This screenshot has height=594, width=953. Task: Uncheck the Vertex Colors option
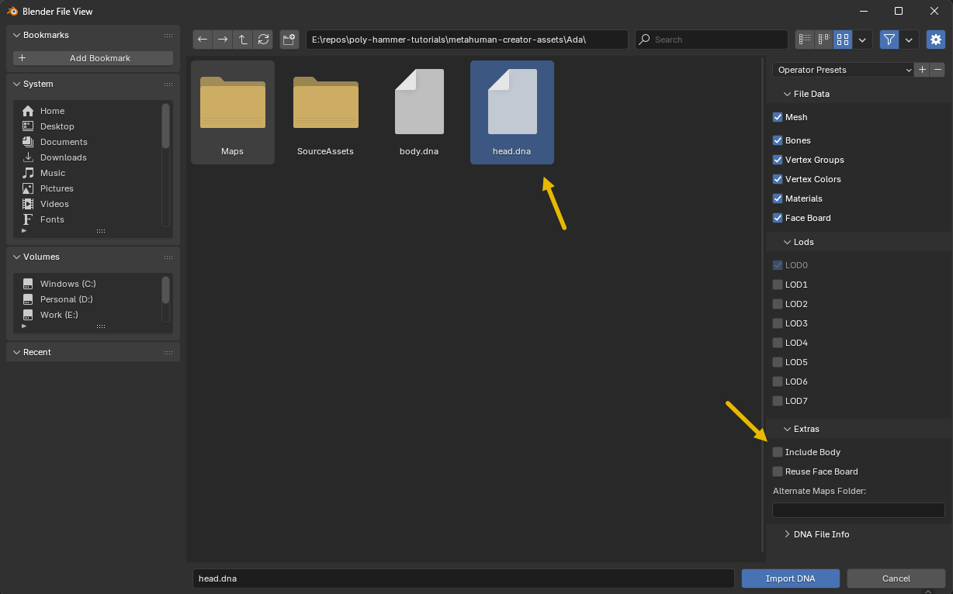tap(778, 179)
